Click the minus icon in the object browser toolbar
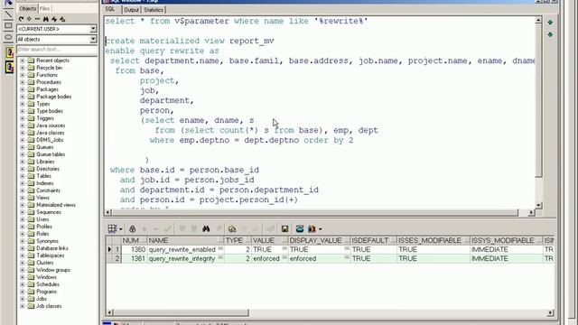Image resolution: width=578 pixels, height=325 pixels. (37, 19)
